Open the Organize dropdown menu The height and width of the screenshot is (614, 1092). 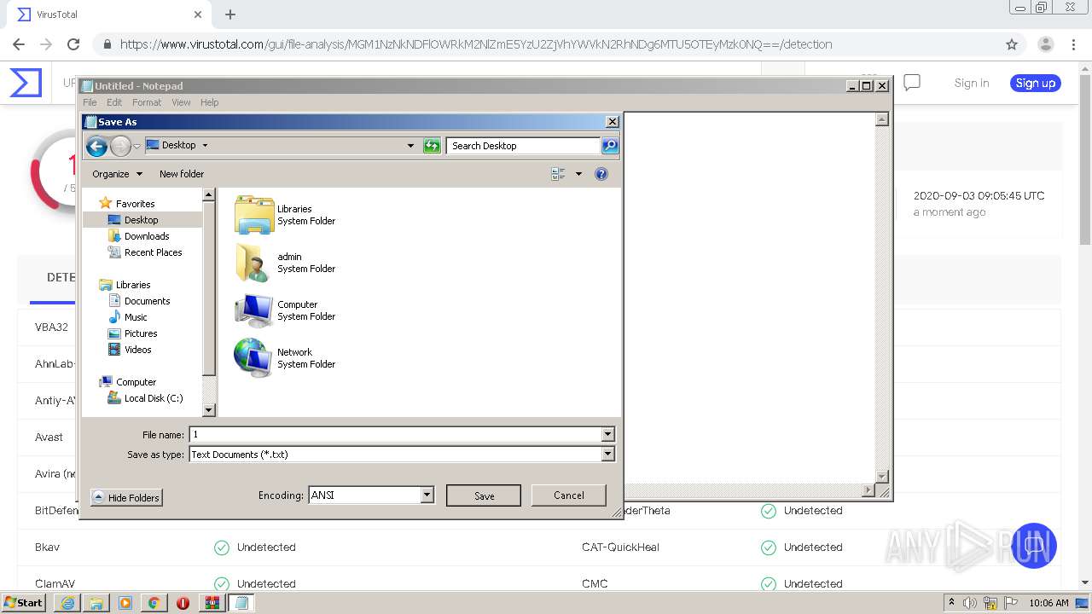pyautogui.click(x=117, y=174)
